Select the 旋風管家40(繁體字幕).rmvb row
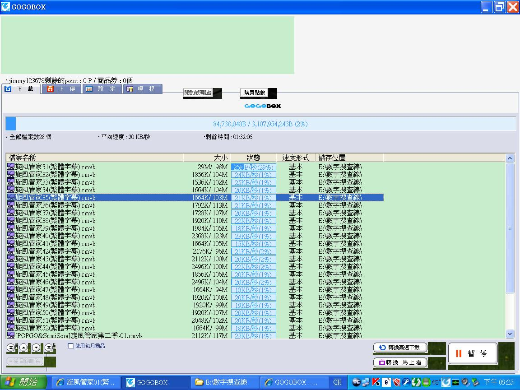The image size is (520, 390). 55,236
